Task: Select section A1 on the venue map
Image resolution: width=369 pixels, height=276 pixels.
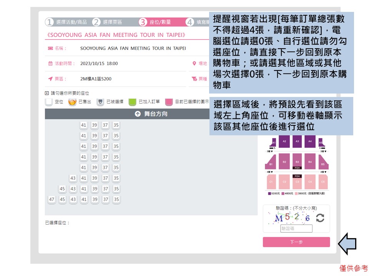Action: [x=273, y=142]
